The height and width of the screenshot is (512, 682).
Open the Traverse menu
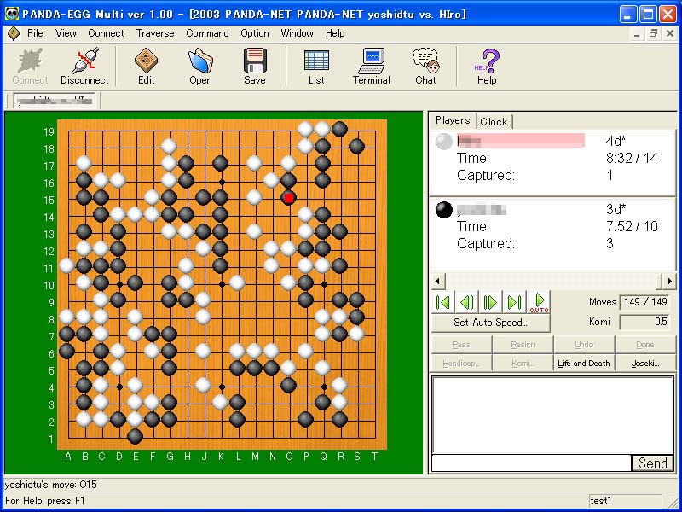(154, 33)
